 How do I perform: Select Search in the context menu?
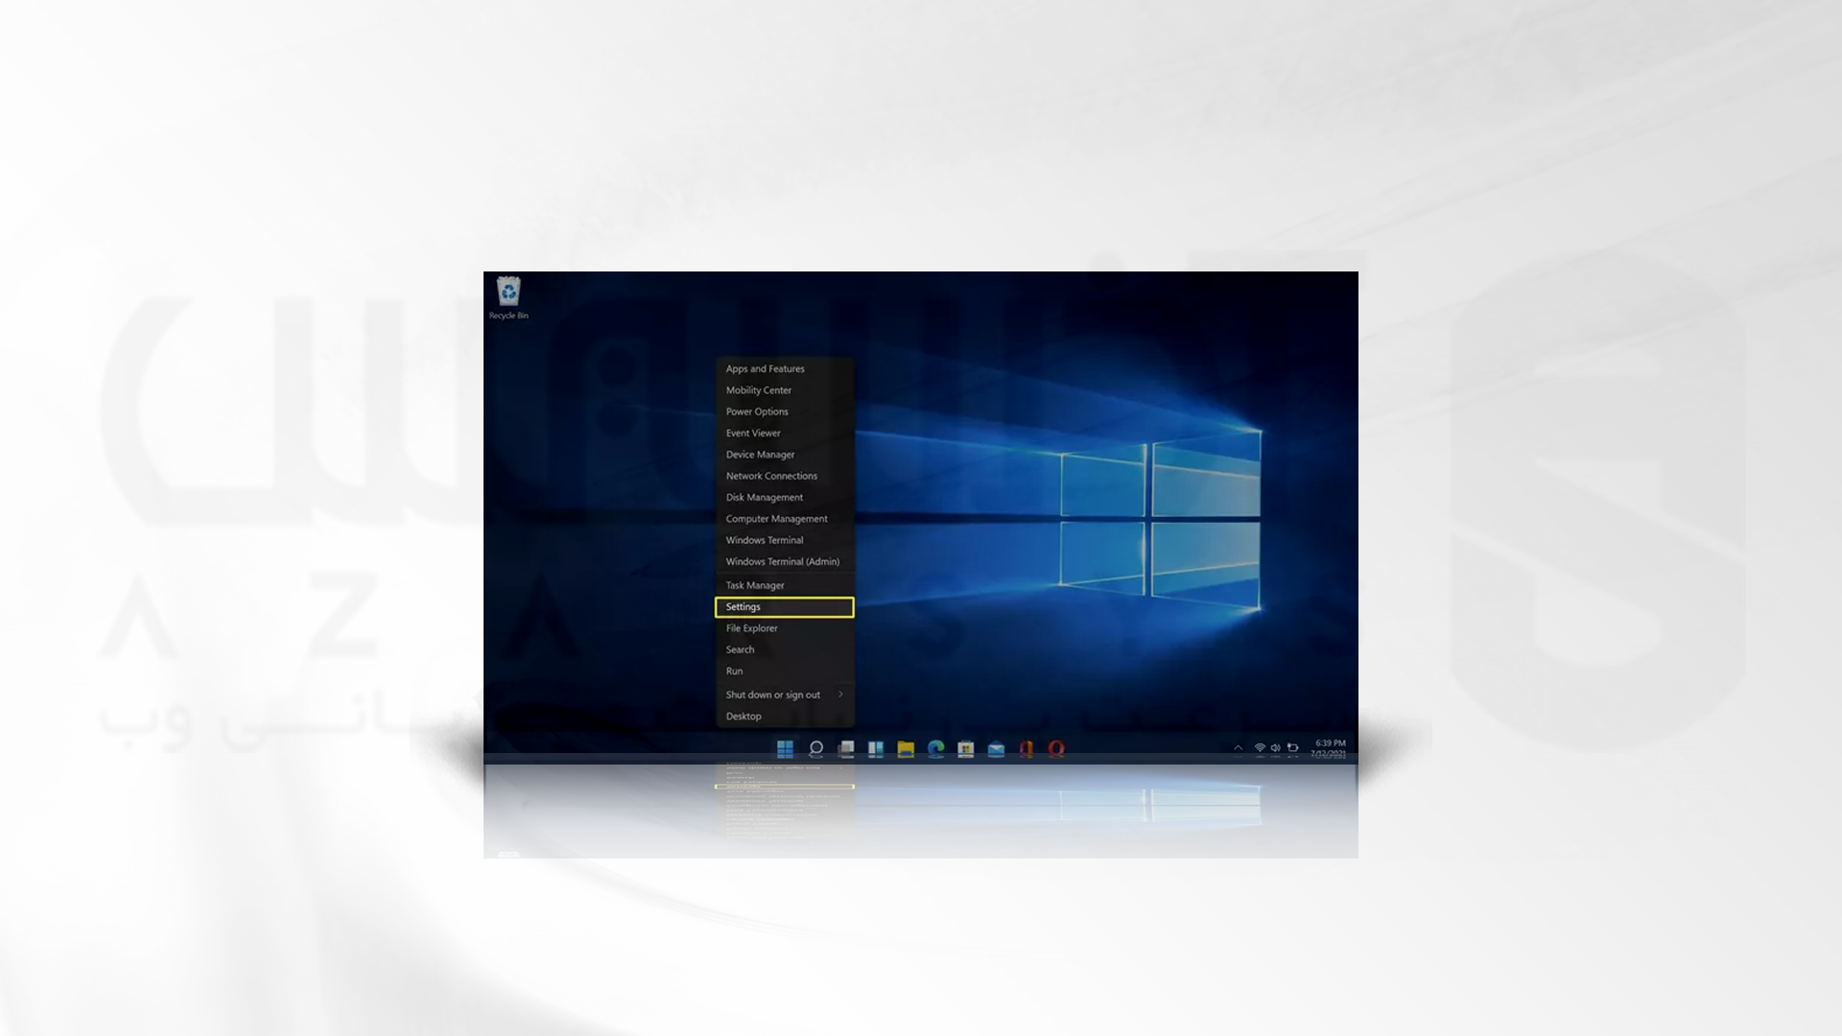(x=785, y=649)
